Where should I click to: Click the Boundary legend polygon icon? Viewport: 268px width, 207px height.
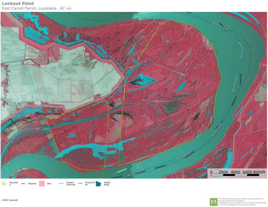[x=4, y=183]
